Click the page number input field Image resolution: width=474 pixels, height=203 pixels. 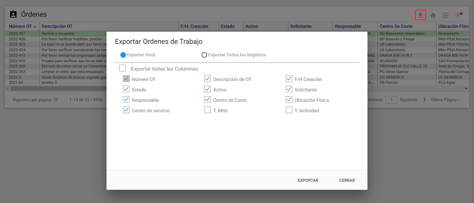tap(392, 100)
